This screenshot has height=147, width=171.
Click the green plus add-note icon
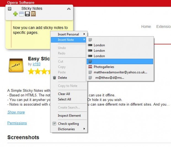(15, 14)
